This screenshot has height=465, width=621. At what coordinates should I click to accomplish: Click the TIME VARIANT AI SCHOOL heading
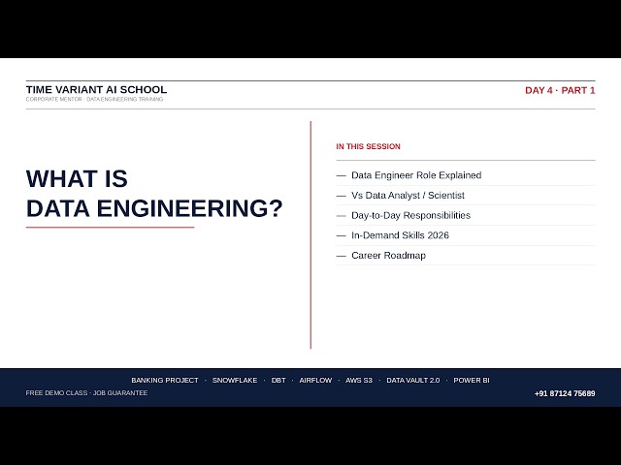tap(96, 90)
